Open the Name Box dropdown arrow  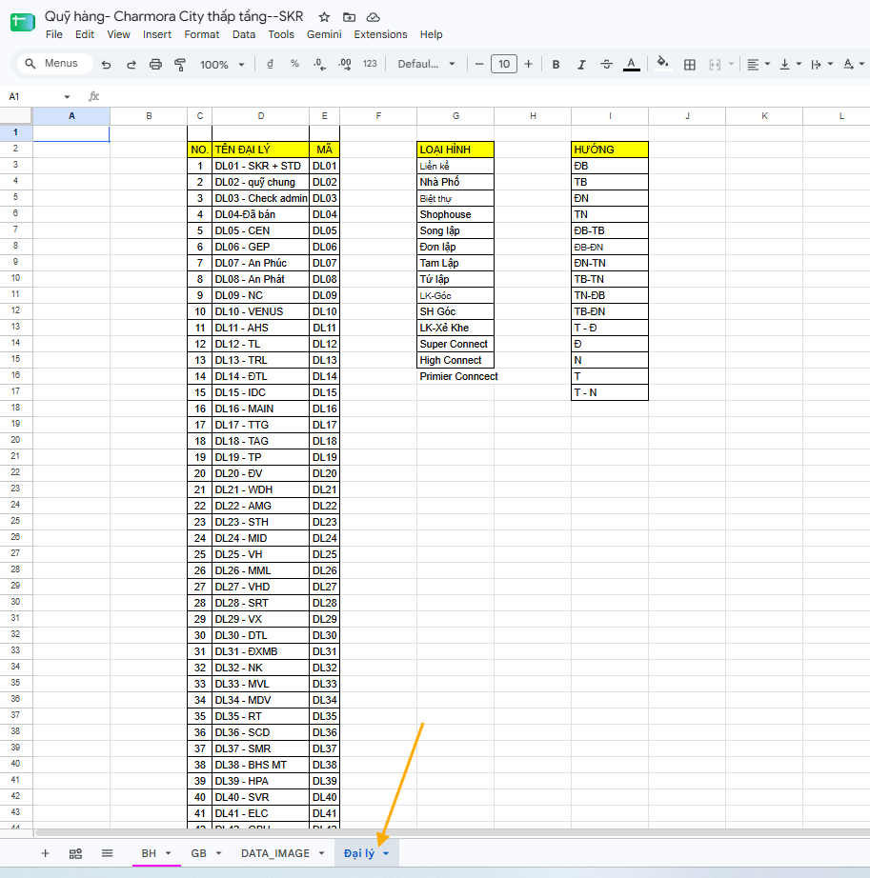point(68,97)
